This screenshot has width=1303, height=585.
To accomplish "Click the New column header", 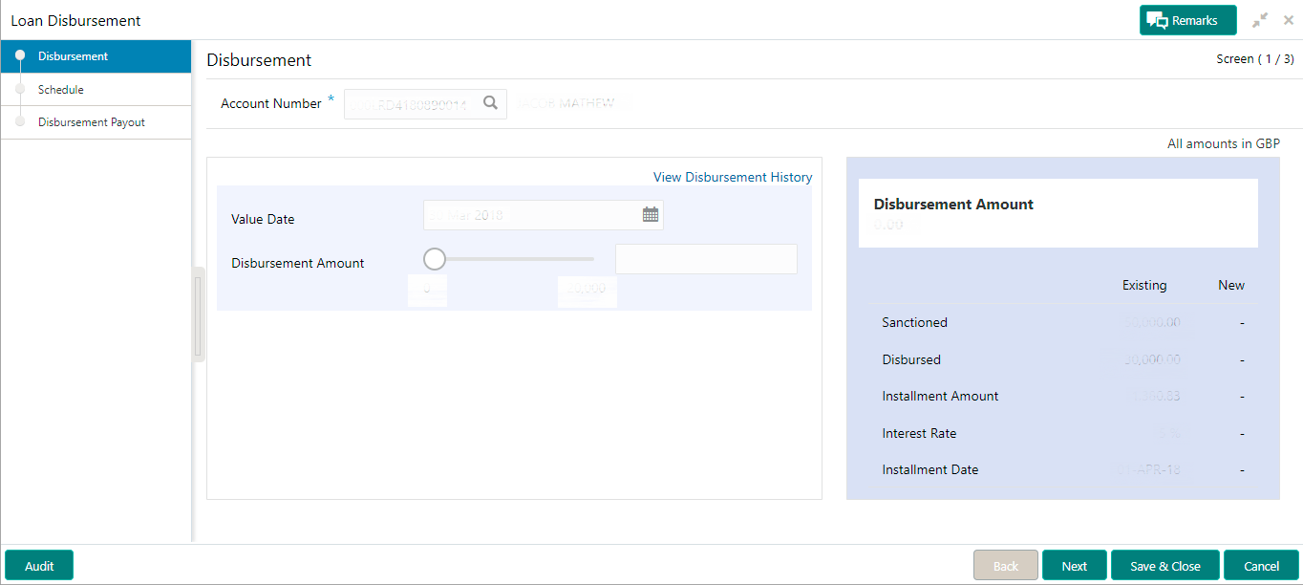I will pyautogui.click(x=1231, y=285).
